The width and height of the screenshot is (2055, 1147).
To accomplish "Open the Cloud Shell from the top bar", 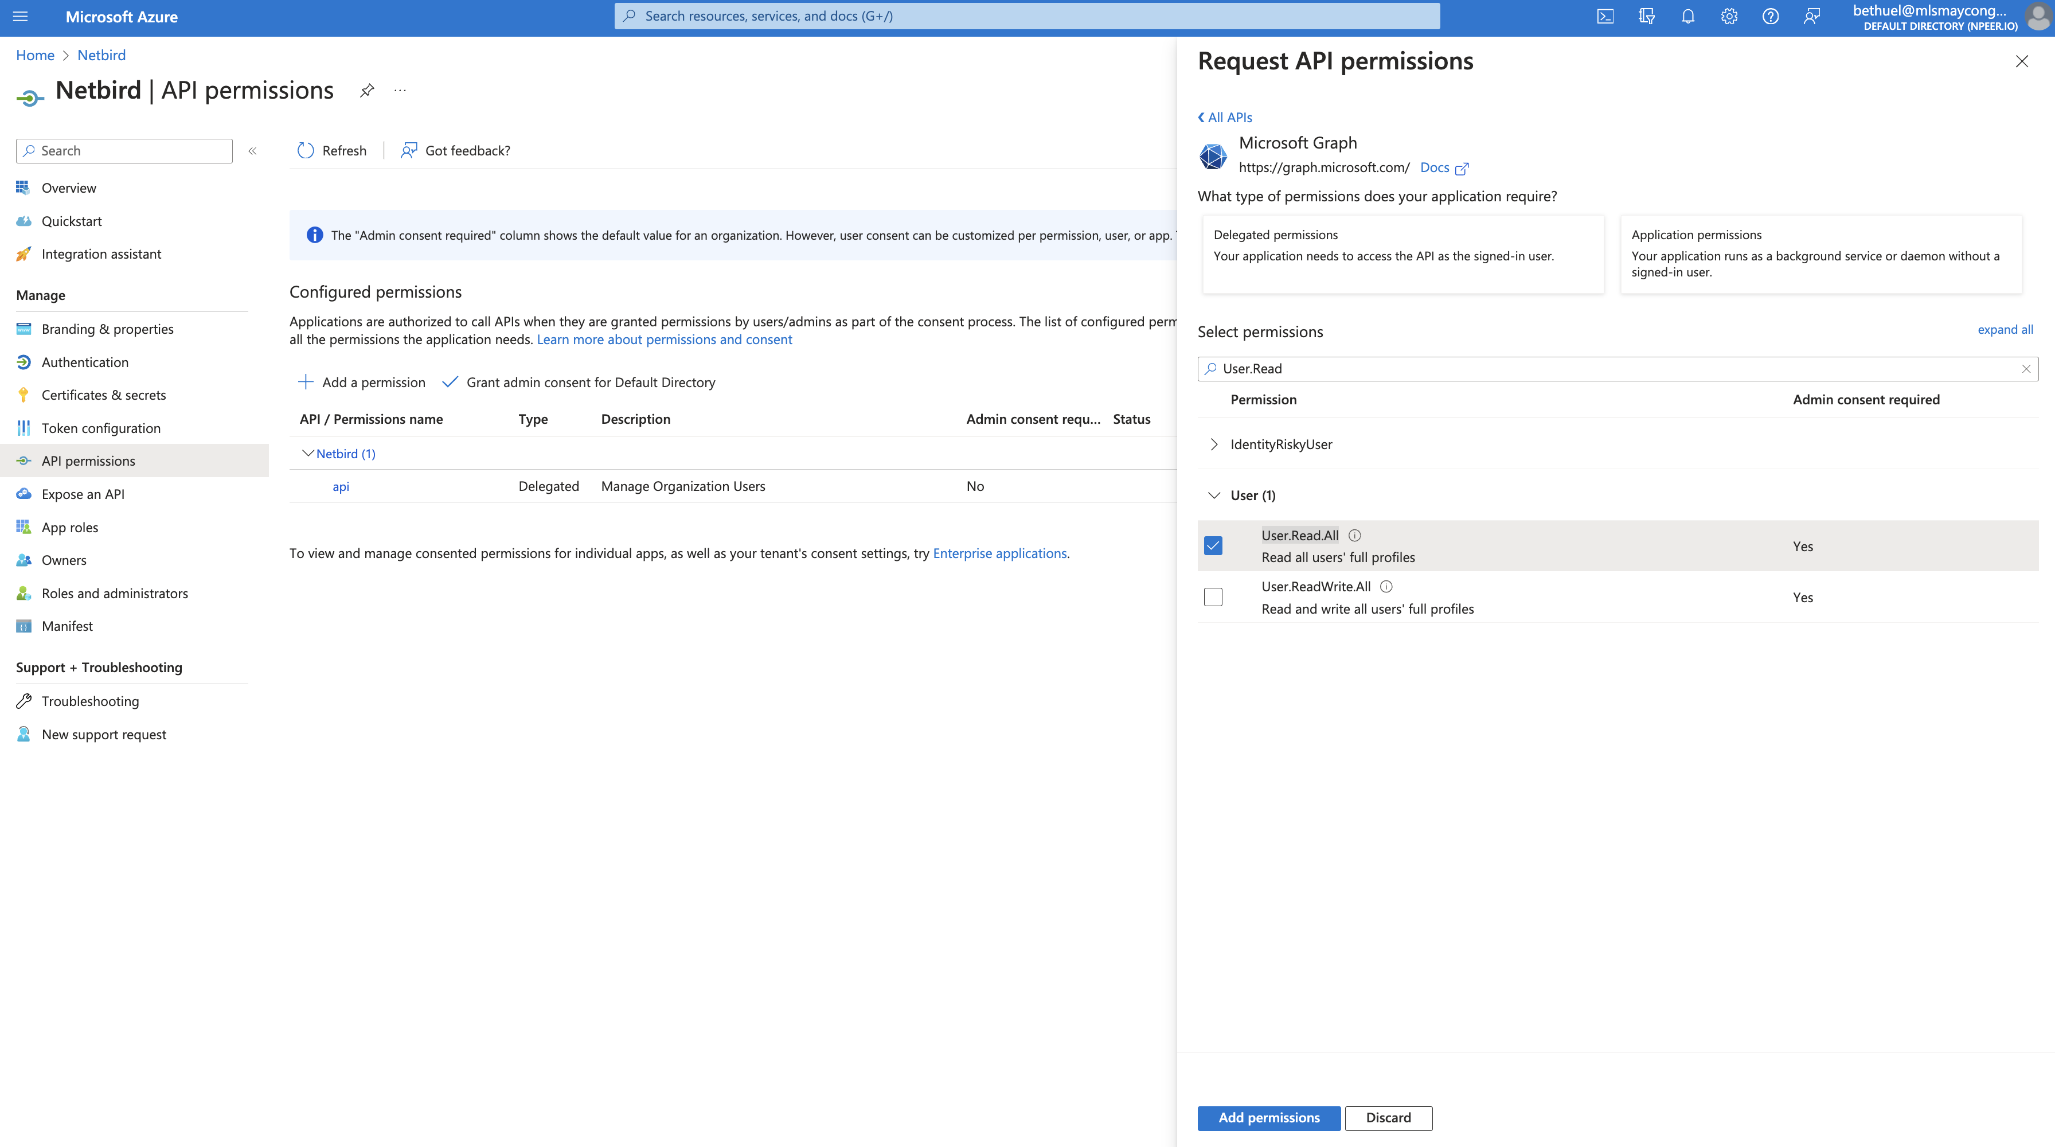I will [x=1604, y=16].
